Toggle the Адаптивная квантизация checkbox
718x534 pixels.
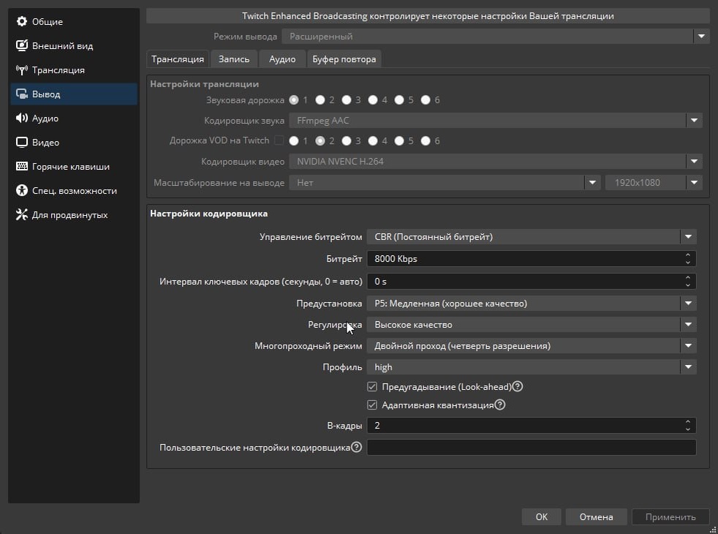(372, 405)
